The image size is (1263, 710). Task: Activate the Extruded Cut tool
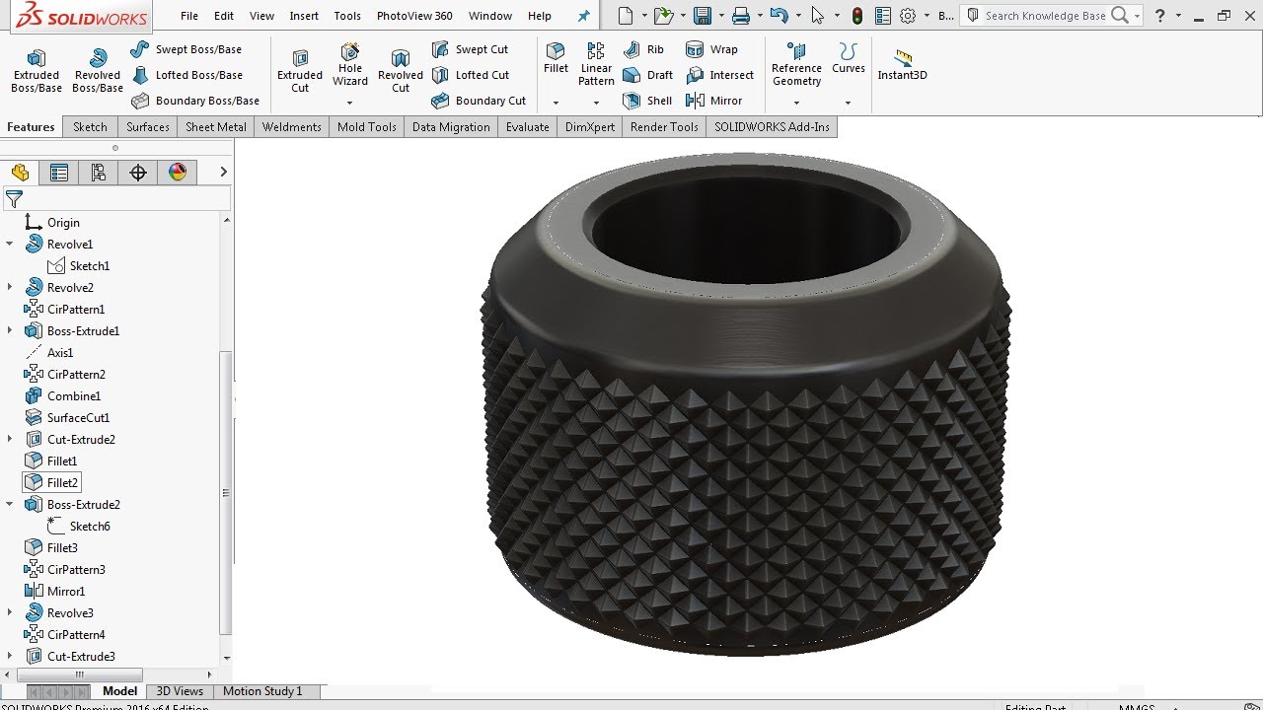coord(300,71)
